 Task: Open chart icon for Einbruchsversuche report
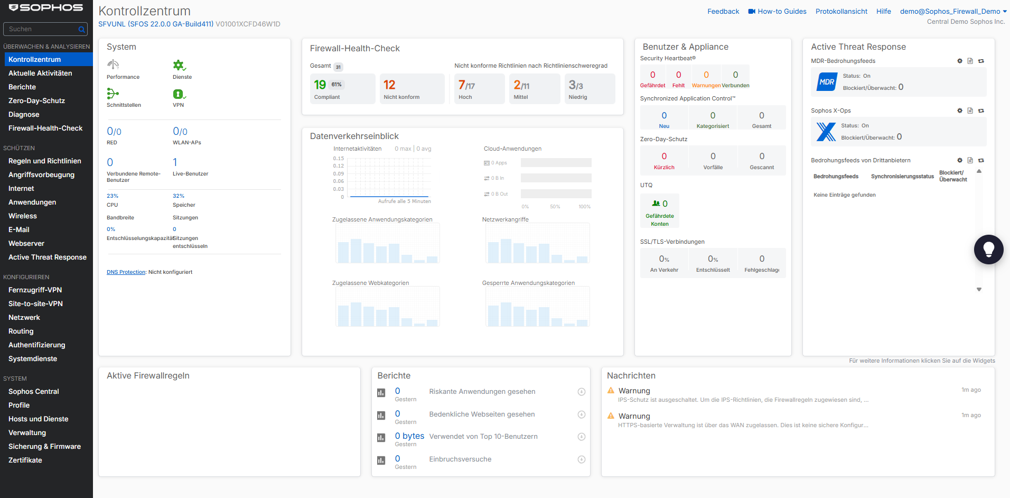pos(381,460)
